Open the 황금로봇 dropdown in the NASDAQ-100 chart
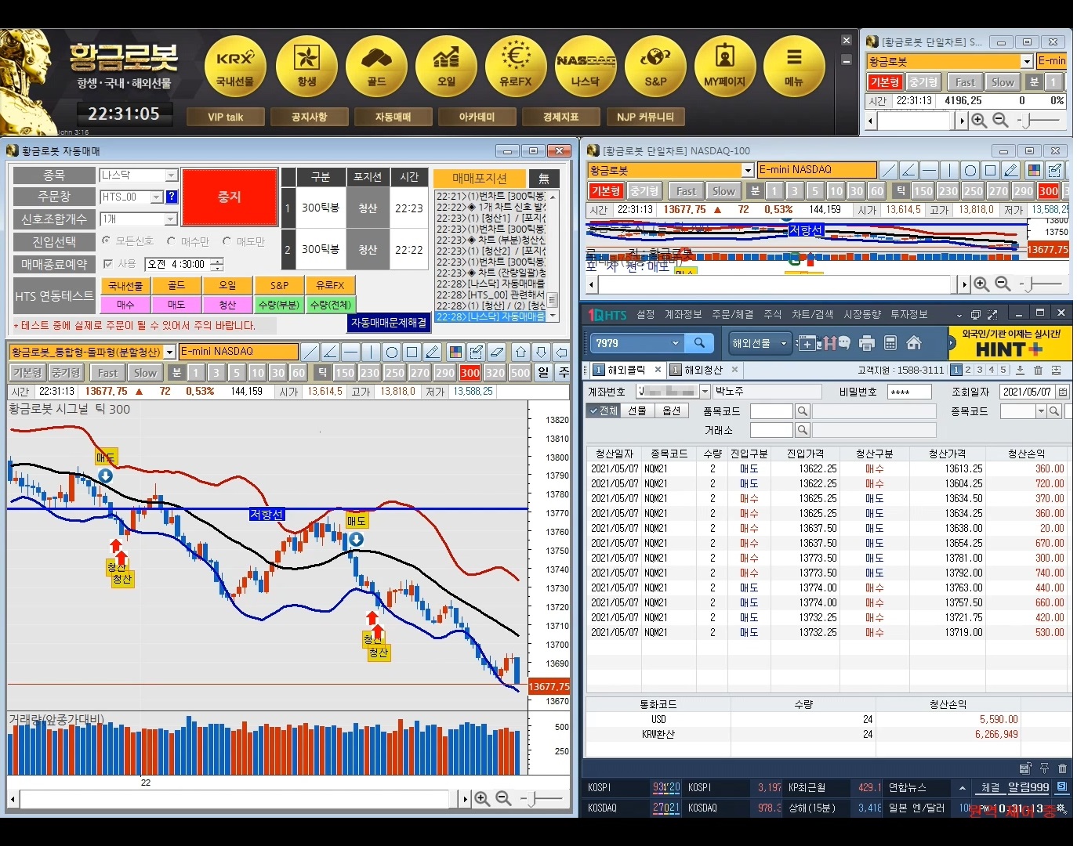1077x846 pixels. pos(748,170)
